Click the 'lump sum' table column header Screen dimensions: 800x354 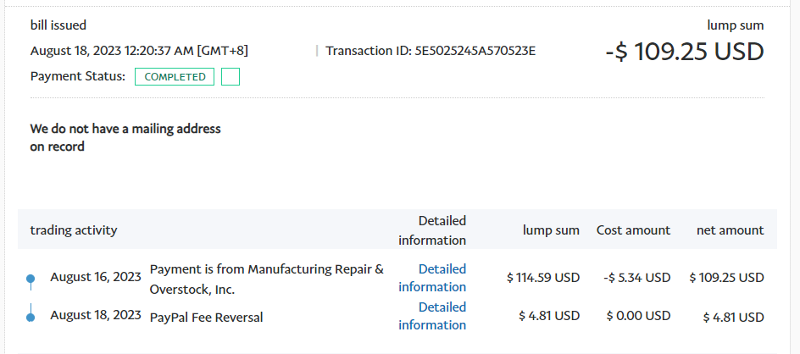coord(551,230)
